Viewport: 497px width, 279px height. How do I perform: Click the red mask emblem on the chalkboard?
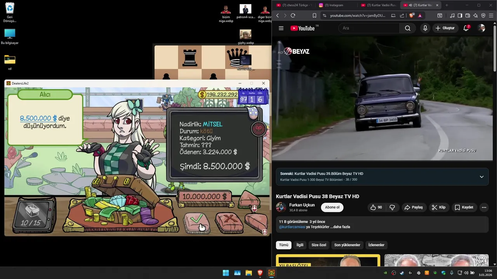point(259,129)
